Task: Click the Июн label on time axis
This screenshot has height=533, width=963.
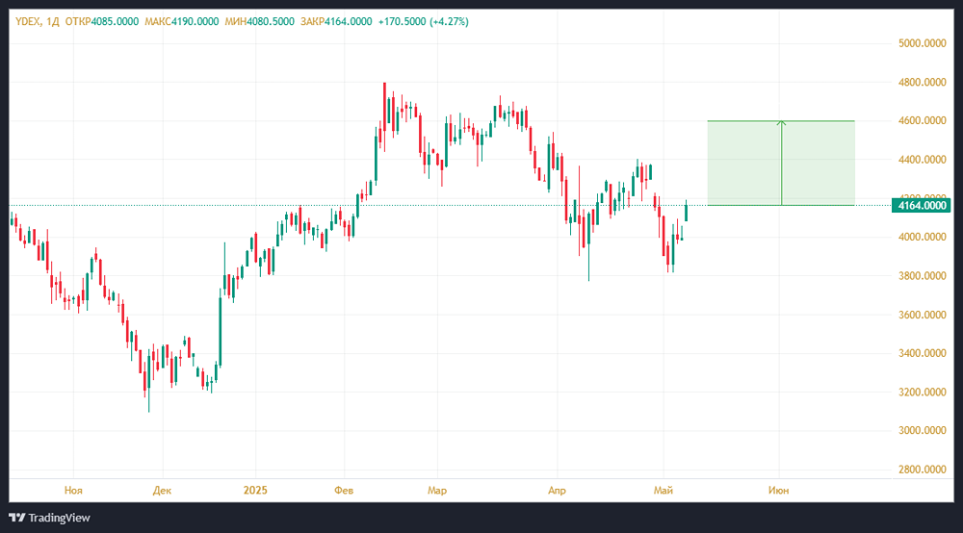Action: pyautogui.click(x=779, y=490)
